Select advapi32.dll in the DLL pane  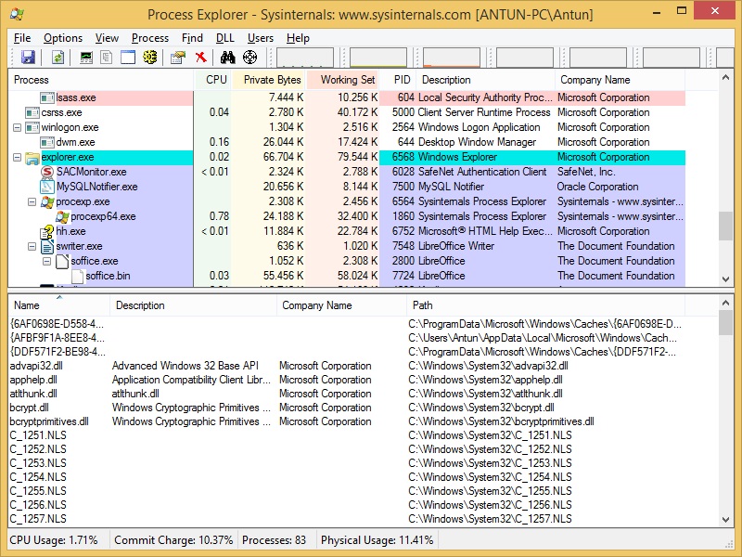[45, 365]
